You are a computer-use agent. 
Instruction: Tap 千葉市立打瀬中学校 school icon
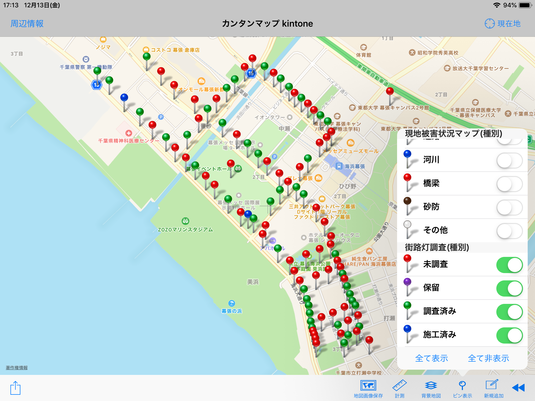[x=359, y=365]
